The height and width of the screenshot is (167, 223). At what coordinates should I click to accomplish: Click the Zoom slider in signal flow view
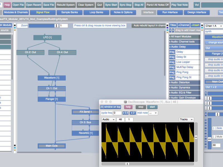click(x=43, y=26)
